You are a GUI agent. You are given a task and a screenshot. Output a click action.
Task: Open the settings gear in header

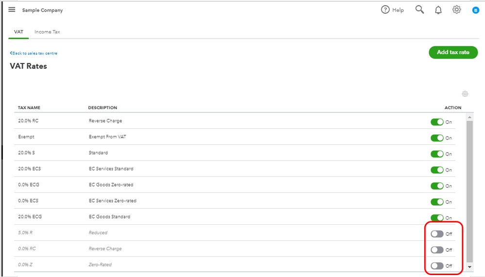point(456,10)
